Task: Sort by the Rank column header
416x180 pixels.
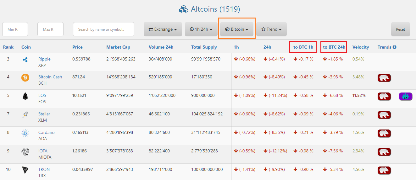Action: click(x=8, y=47)
